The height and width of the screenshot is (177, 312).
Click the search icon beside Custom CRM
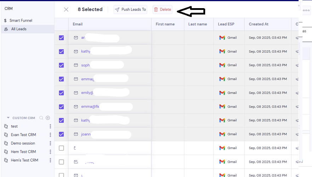(41, 118)
